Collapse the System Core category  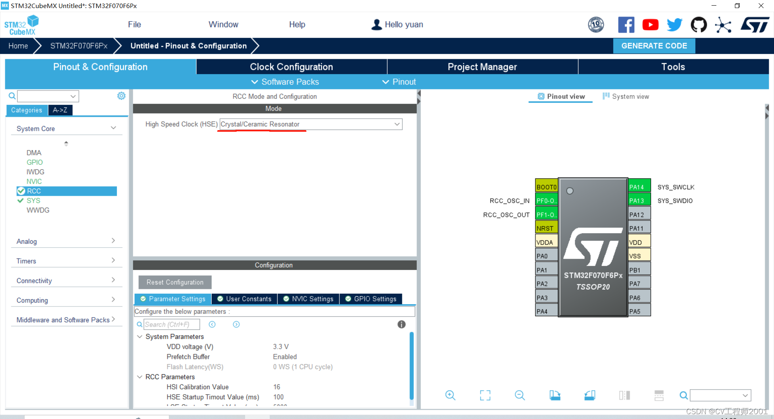coord(113,128)
